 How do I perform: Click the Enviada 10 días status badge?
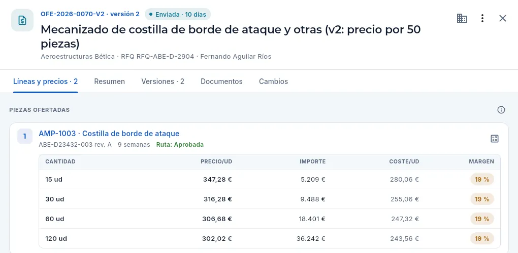[x=178, y=15]
